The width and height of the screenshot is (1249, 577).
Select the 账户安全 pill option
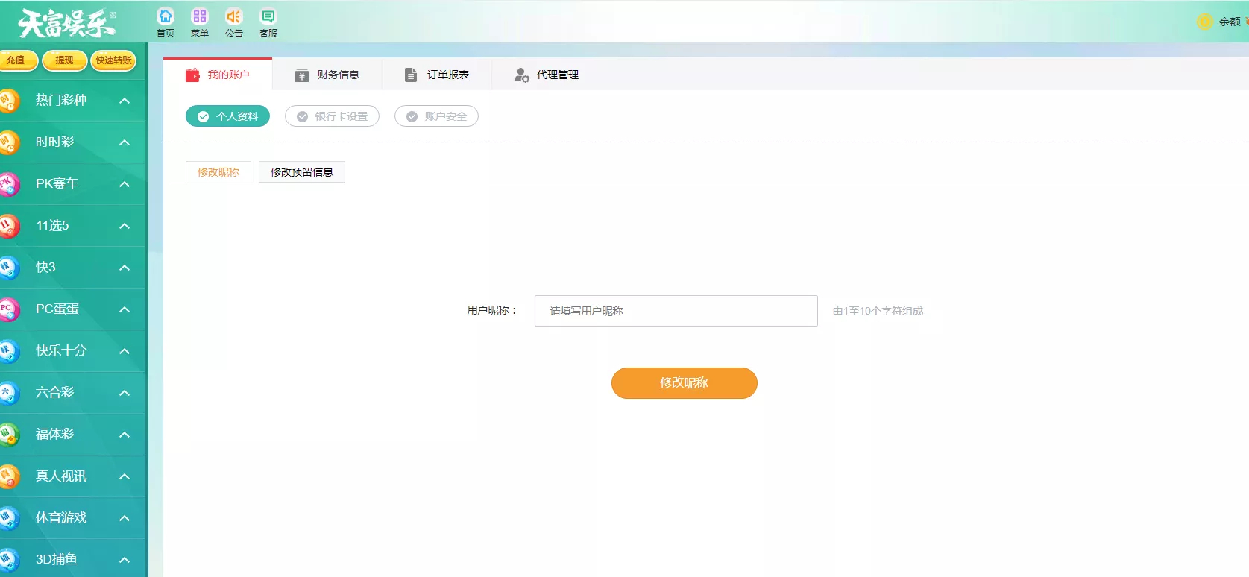tap(436, 116)
